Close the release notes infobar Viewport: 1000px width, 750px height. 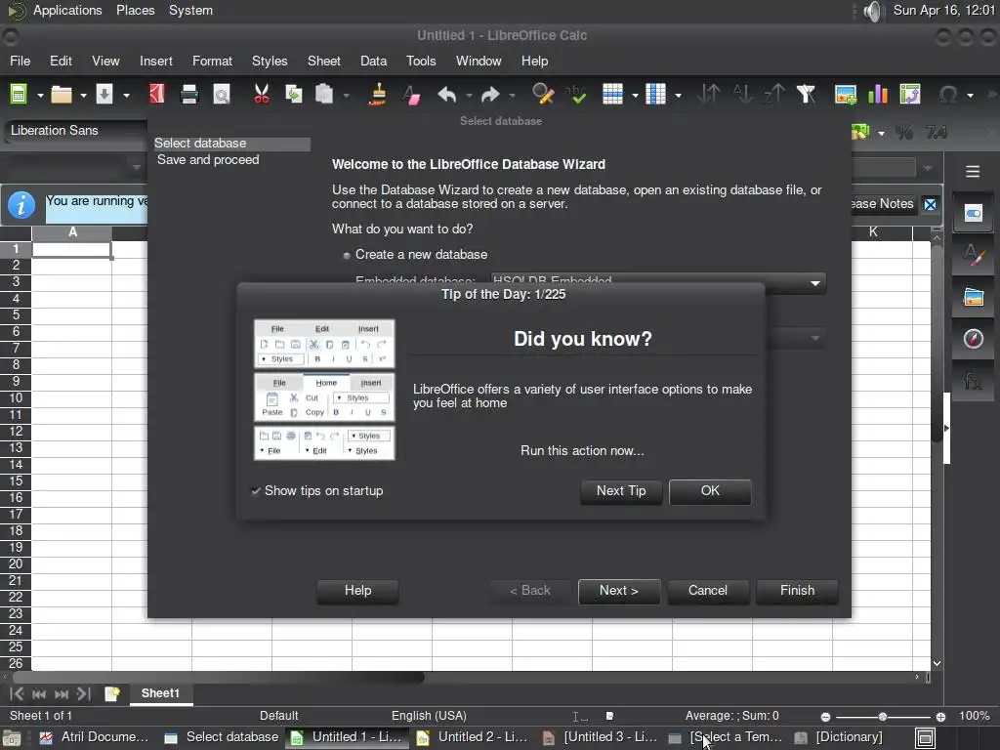[x=931, y=205]
